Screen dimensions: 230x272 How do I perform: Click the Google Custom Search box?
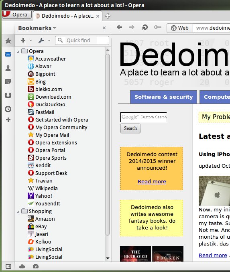tap(144, 117)
